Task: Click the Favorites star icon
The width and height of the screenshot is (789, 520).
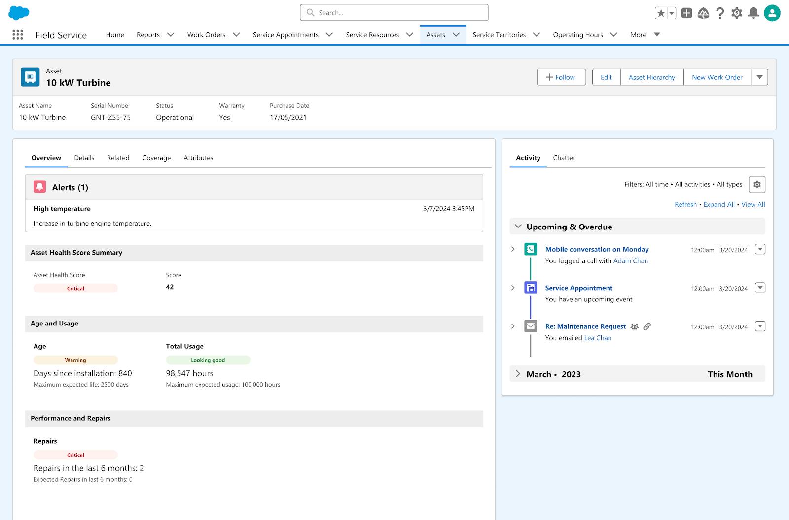Action: [x=661, y=13]
